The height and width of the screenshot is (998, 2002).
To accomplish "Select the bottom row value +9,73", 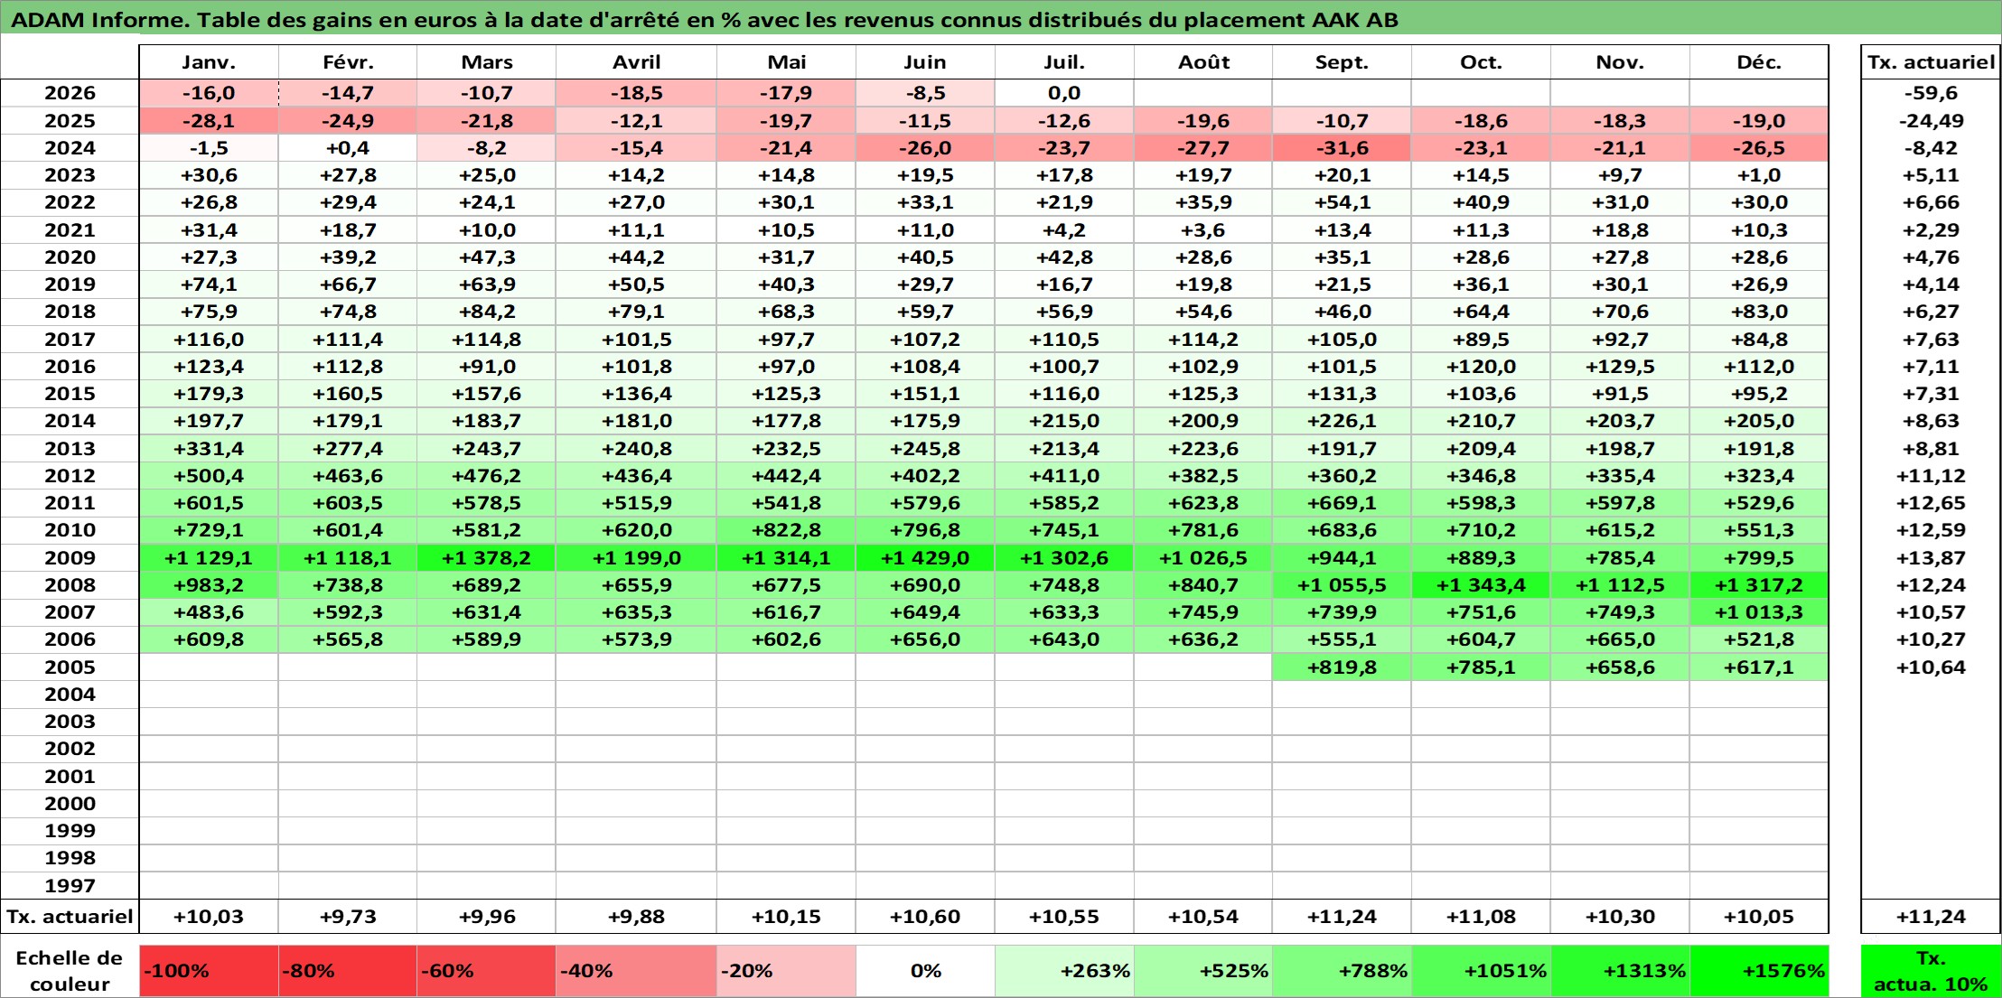I will click(348, 917).
